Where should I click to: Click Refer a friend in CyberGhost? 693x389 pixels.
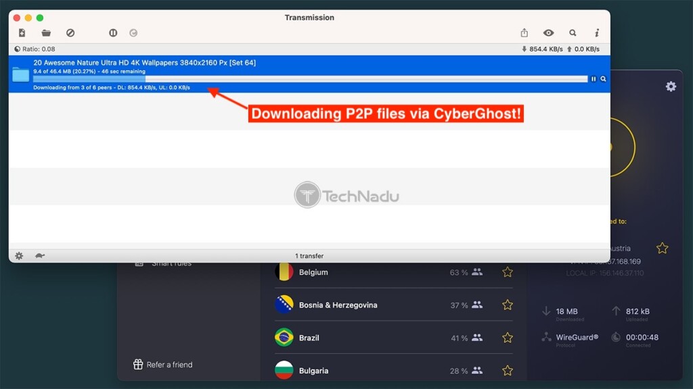pyautogui.click(x=169, y=365)
